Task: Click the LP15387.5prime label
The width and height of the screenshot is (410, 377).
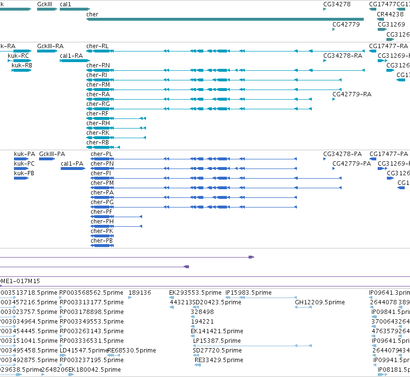Action: point(217,341)
